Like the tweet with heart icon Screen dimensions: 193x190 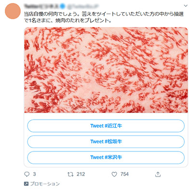pyautogui.click(x=114, y=174)
